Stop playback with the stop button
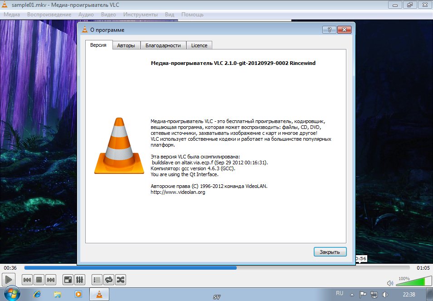433x301 pixels. click(x=39, y=280)
